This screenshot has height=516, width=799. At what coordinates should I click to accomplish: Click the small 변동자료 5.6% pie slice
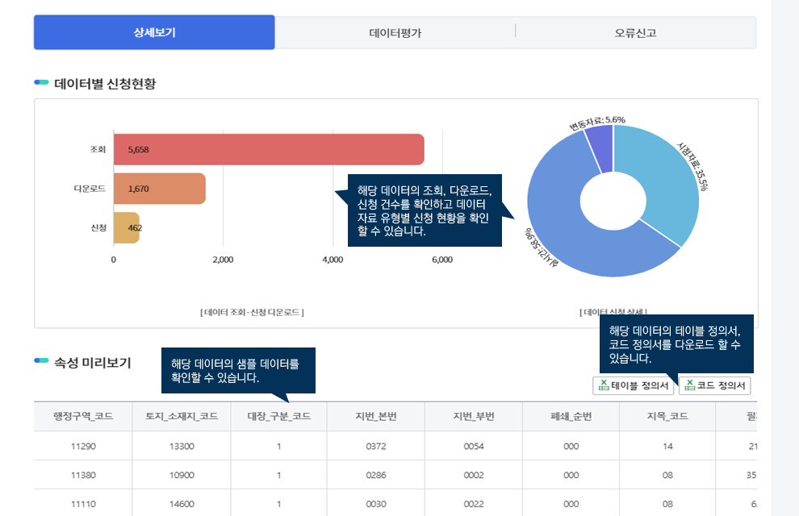pos(600,141)
